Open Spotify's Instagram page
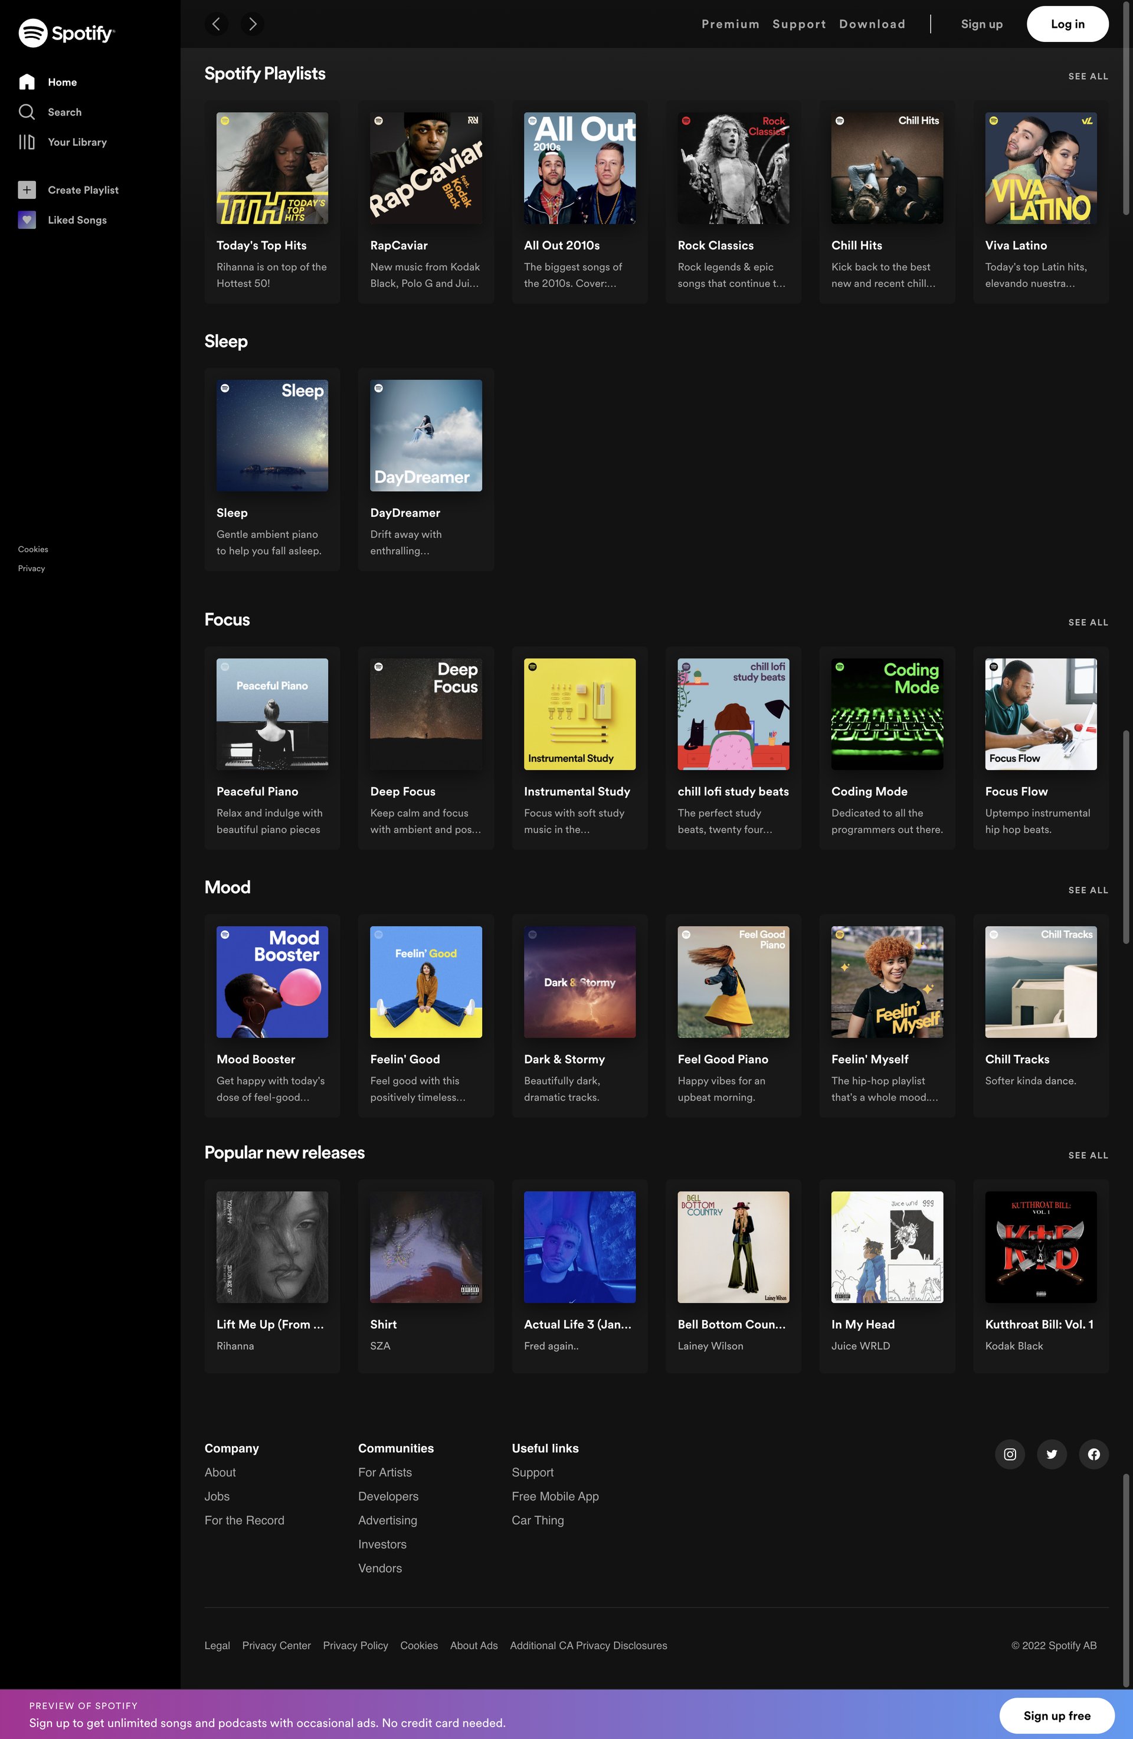The image size is (1133, 1739). [x=1010, y=1454]
